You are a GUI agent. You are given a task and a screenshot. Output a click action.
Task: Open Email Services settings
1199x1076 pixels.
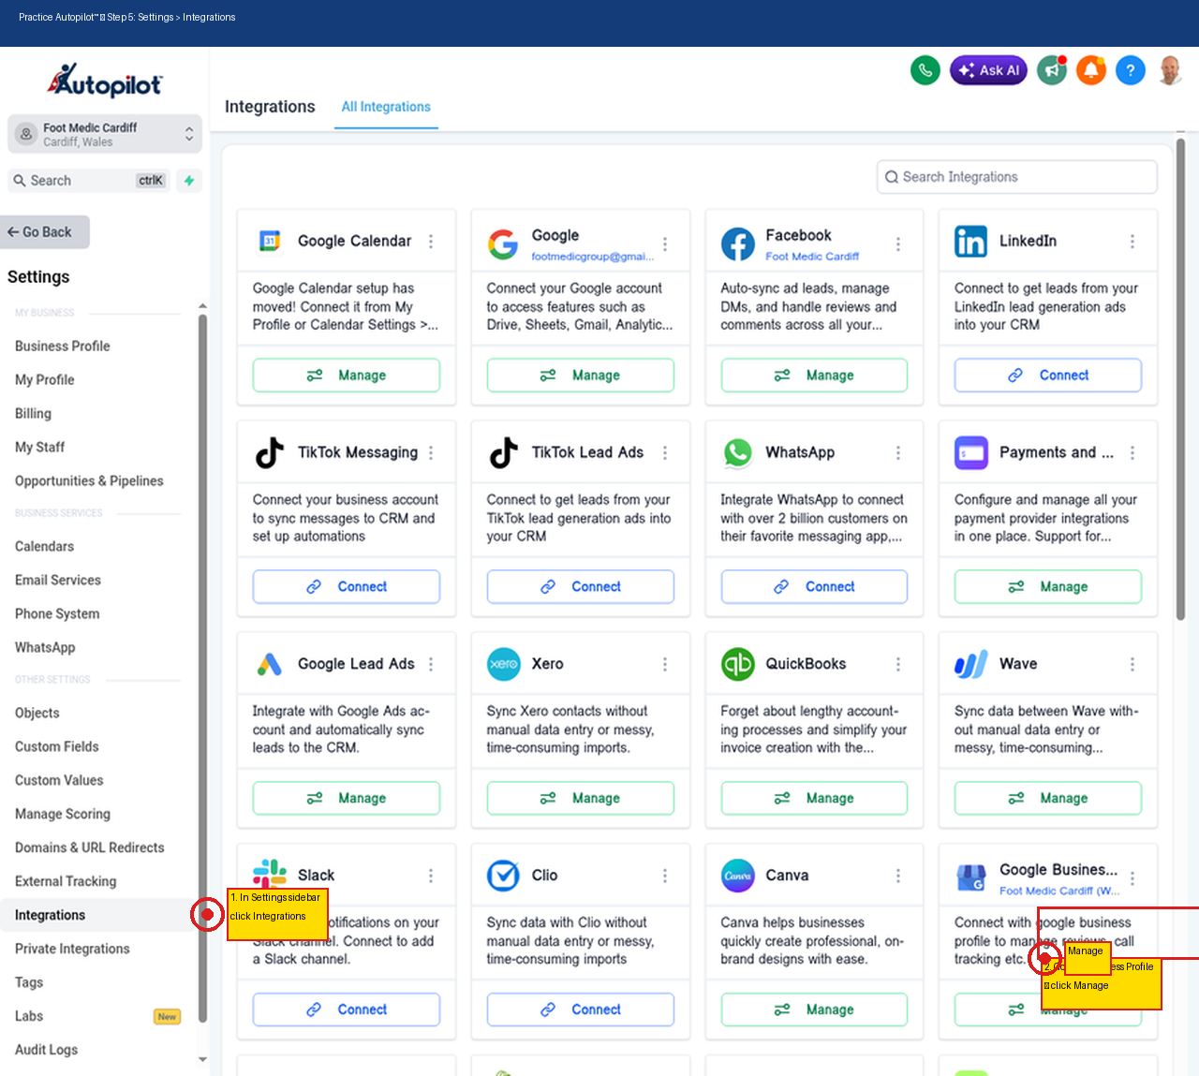pyautogui.click(x=58, y=581)
